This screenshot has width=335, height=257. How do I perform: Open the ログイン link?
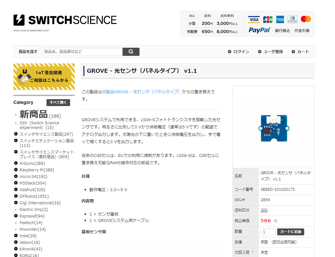[x=241, y=51]
